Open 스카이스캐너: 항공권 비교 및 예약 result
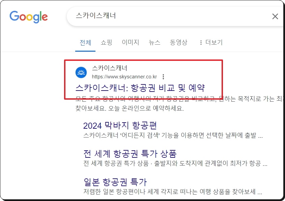Screen dimensions: 285x201 [x=140, y=88]
